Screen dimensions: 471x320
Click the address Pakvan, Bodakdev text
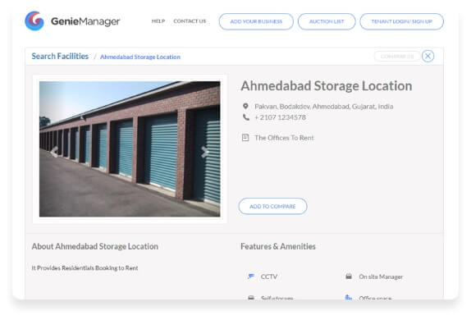(324, 107)
